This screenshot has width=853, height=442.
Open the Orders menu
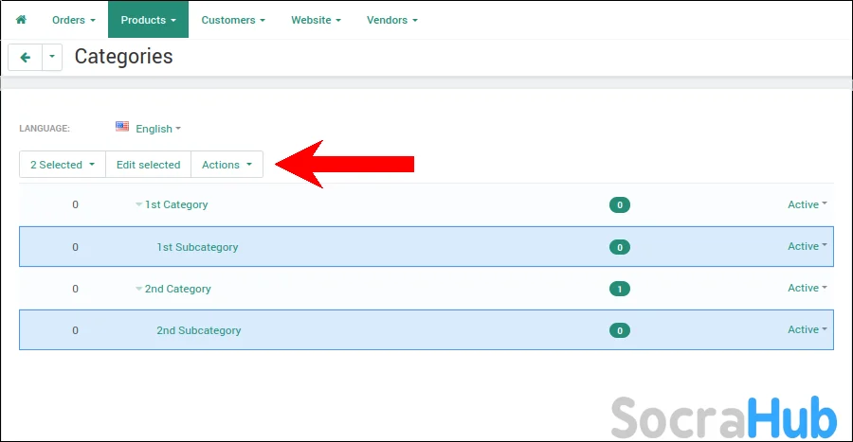(73, 20)
